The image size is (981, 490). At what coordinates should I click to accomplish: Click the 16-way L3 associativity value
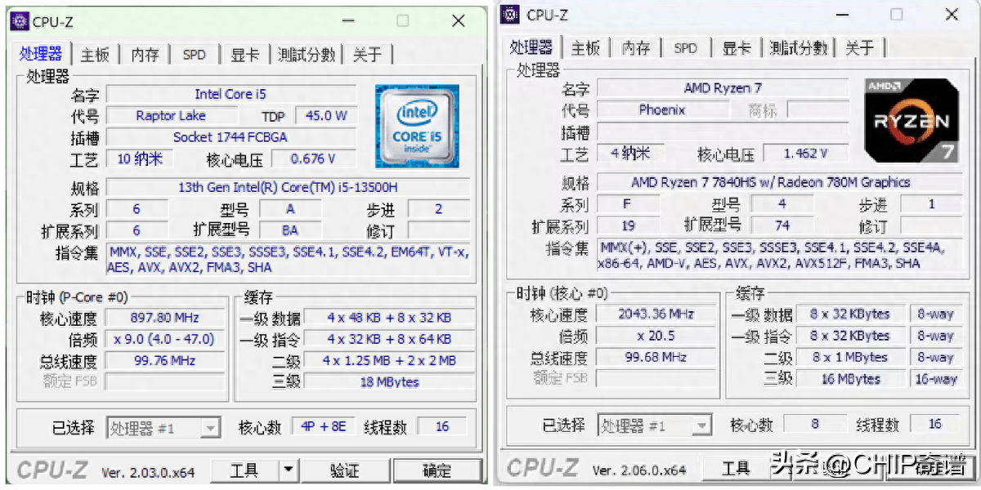[935, 379]
